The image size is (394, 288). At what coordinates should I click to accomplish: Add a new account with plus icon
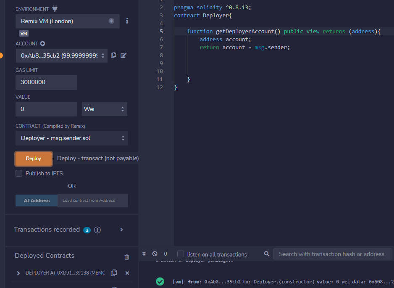(x=43, y=43)
